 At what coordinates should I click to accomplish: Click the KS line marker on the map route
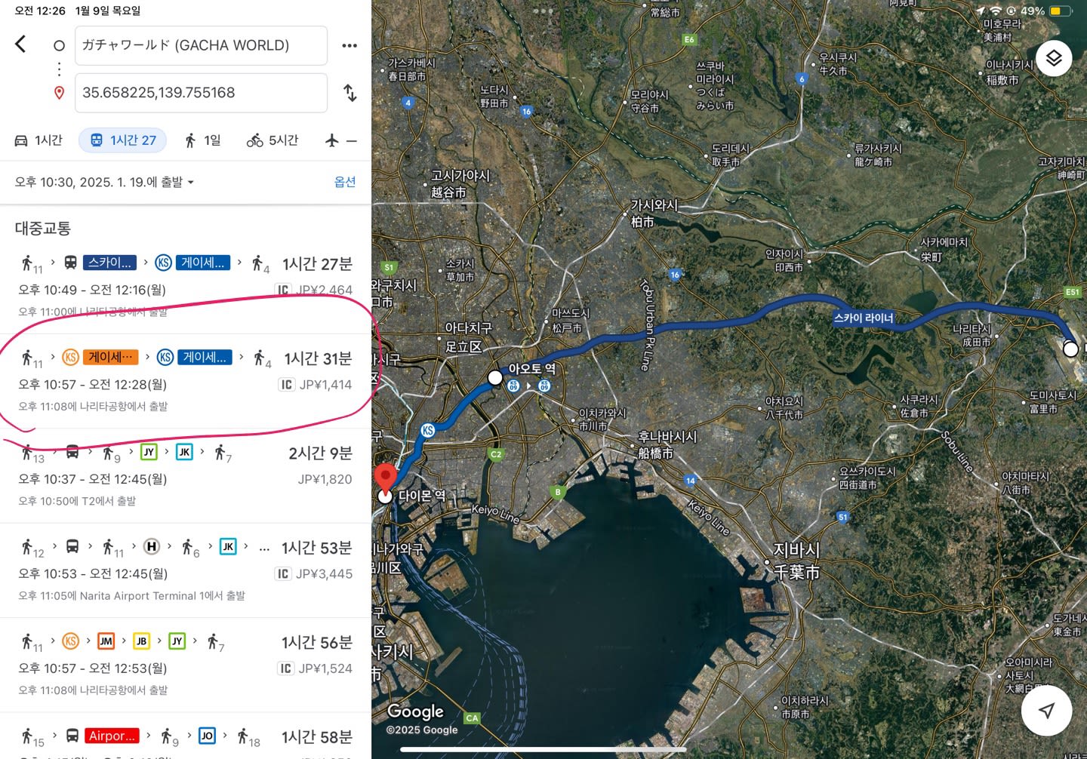(428, 430)
